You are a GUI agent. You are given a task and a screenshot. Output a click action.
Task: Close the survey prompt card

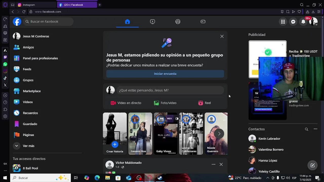[222, 36]
